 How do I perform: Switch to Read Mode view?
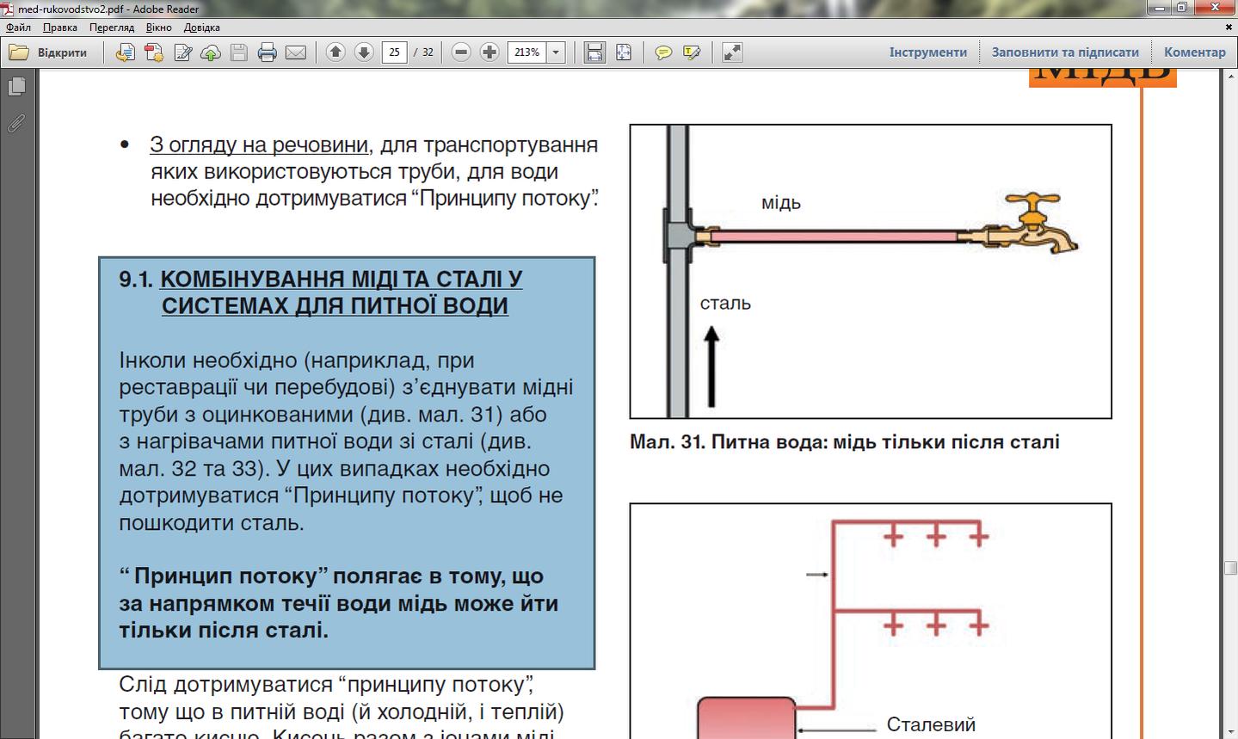[732, 52]
